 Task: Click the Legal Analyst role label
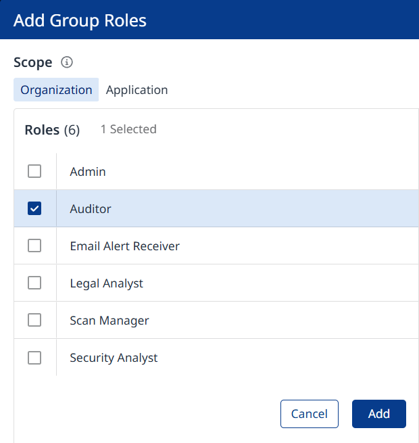click(x=106, y=283)
